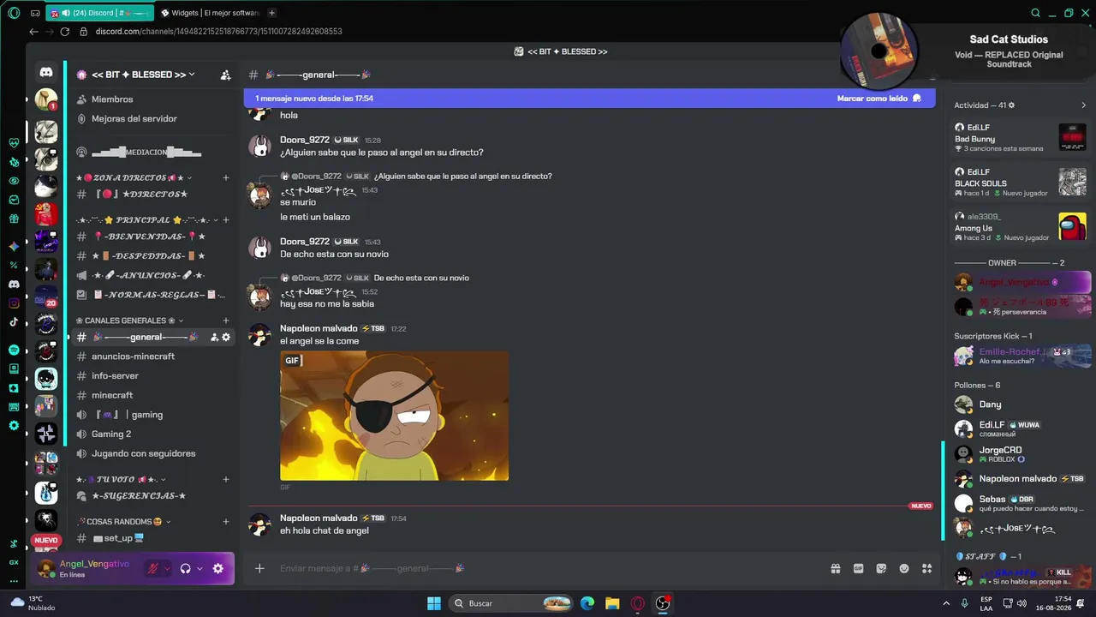This screenshot has width=1096, height=617.
Task: Open Doors_9272 username on the angel directo message
Action: coord(304,140)
